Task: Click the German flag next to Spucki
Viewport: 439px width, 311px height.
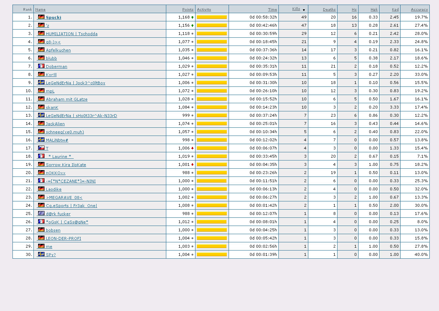Action: 41,17
